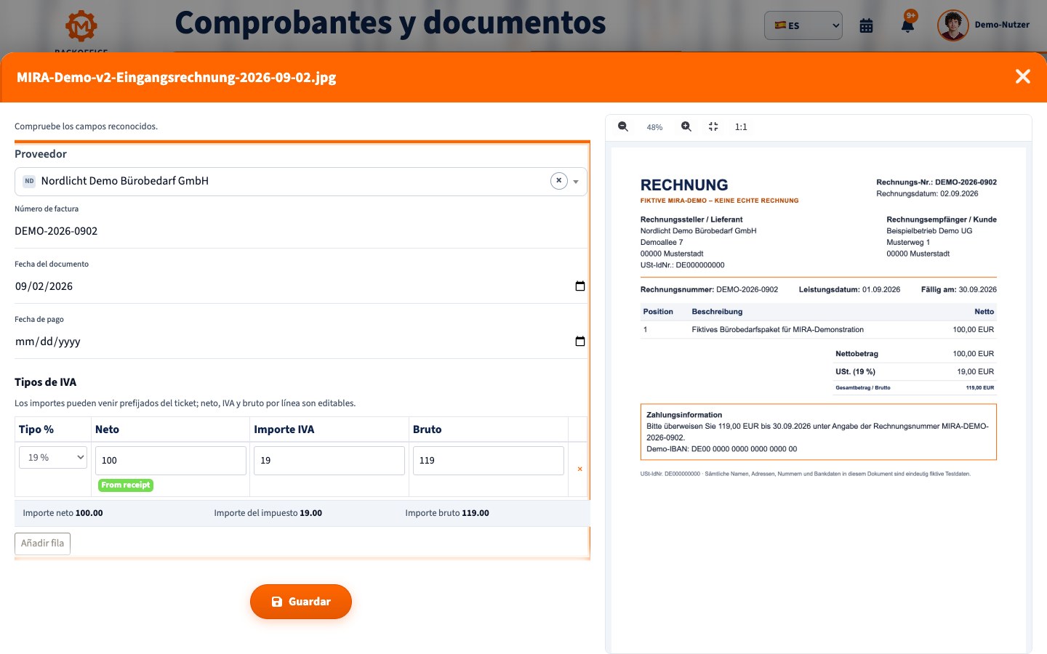Close the invoice dialog with the X
The width and height of the screenshot is (1047, 654).
click(1022, 76)
